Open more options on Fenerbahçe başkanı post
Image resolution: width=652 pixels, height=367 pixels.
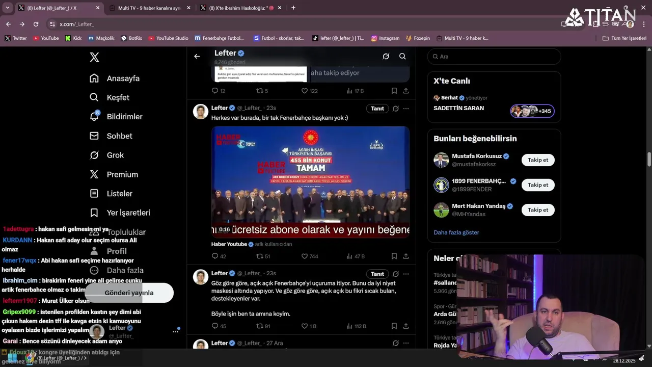pyautogui.click(x=406, y=109)
